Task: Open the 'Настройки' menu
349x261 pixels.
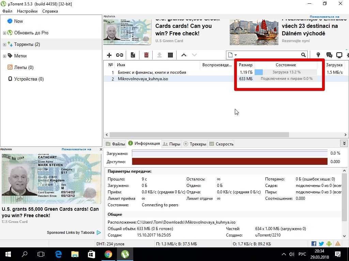Action: tap(27, 11)
